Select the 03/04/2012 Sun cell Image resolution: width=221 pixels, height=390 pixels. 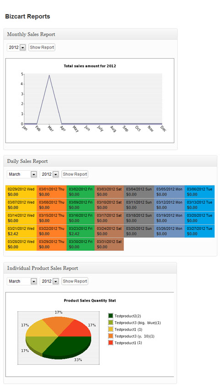click(139, 192)
